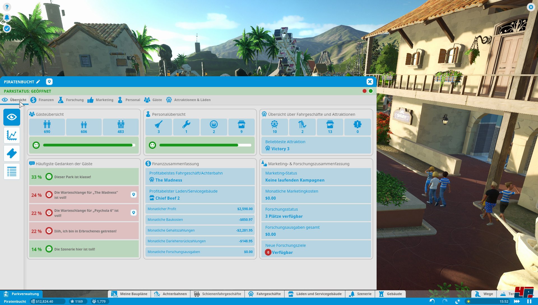Pause the game simulation

[529, 301]
